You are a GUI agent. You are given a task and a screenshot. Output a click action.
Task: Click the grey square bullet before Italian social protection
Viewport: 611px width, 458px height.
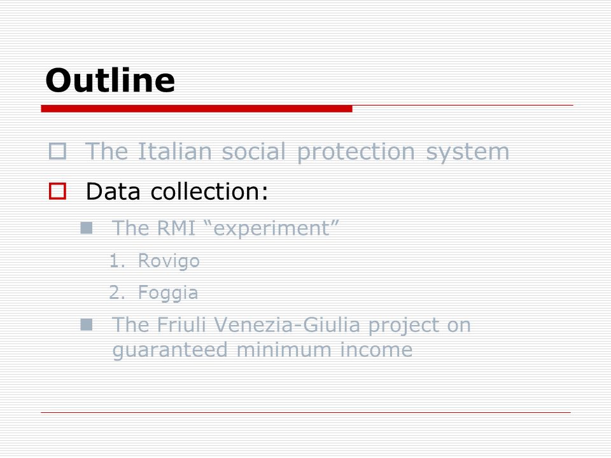pyautogui.click(x=58, y=151)
